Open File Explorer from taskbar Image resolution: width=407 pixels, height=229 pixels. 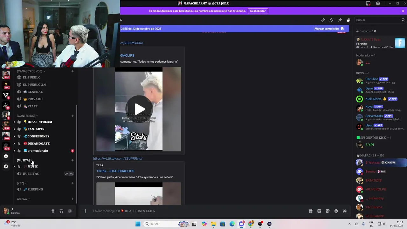click(213, 224)
